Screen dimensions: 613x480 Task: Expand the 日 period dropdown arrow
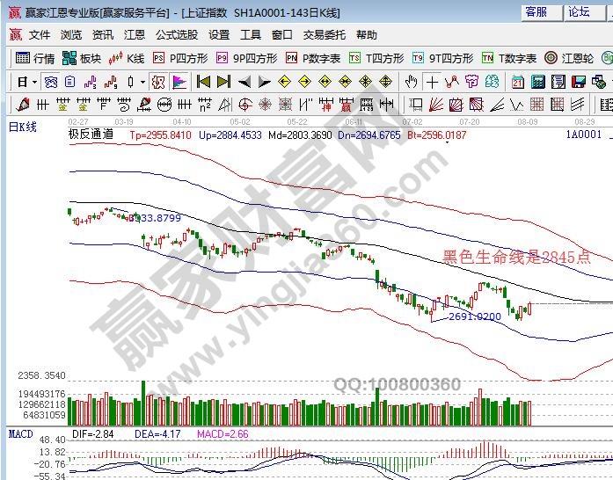(x=34, y=82)
